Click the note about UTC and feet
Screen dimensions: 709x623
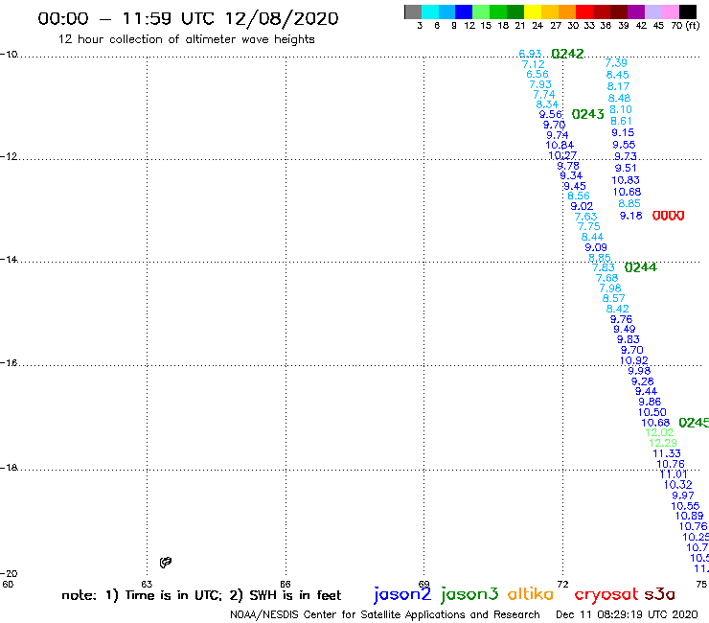pos(201,595)
